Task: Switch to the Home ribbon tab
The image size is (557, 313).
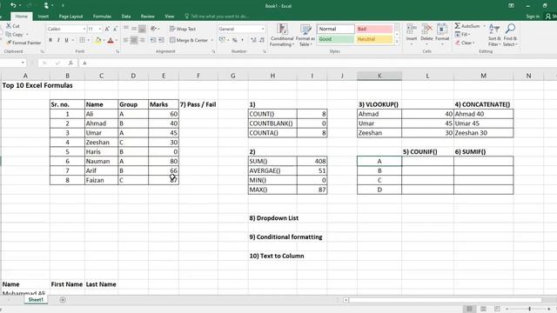Action: (x=21, y=17)
